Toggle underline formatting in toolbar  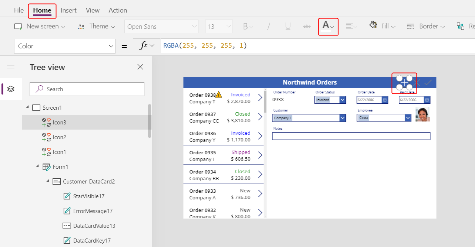[288, 27]
